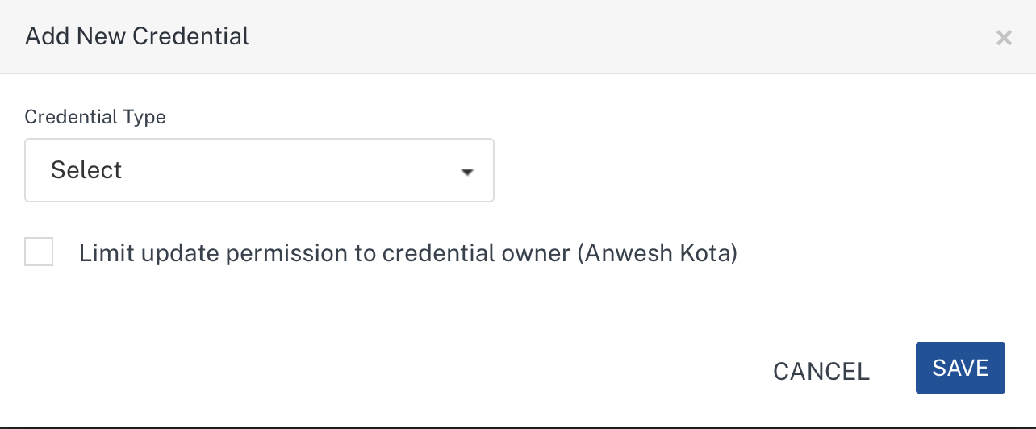
Task: Toggle the empty square checkbox
Action: (39, 252)
